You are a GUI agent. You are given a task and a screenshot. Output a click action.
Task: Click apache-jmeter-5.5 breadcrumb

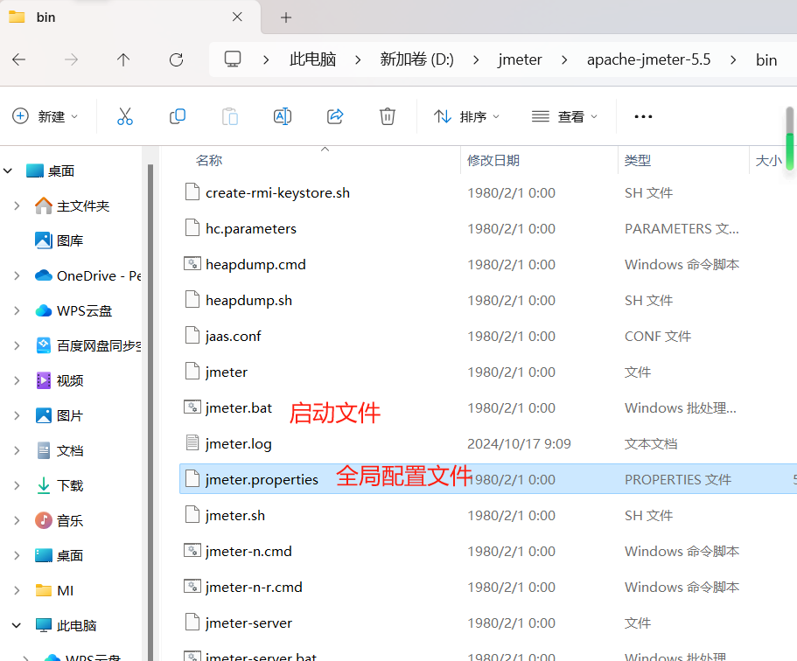point(648,59)
